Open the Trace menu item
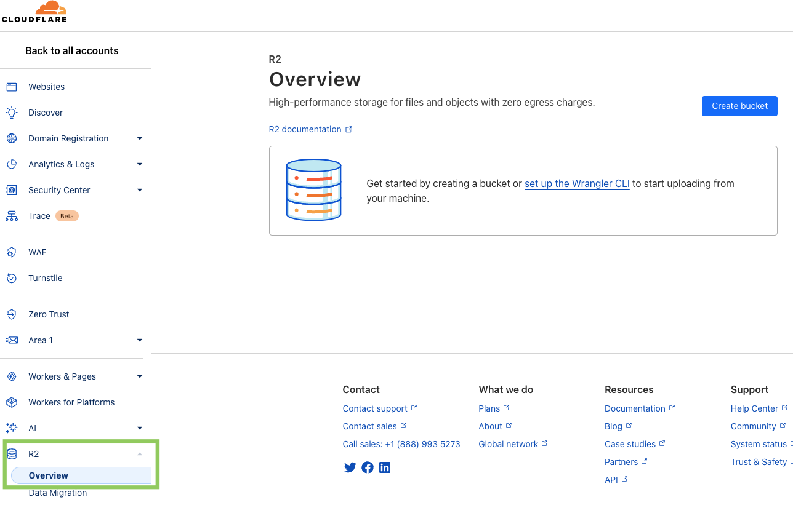 pos(39,216)
